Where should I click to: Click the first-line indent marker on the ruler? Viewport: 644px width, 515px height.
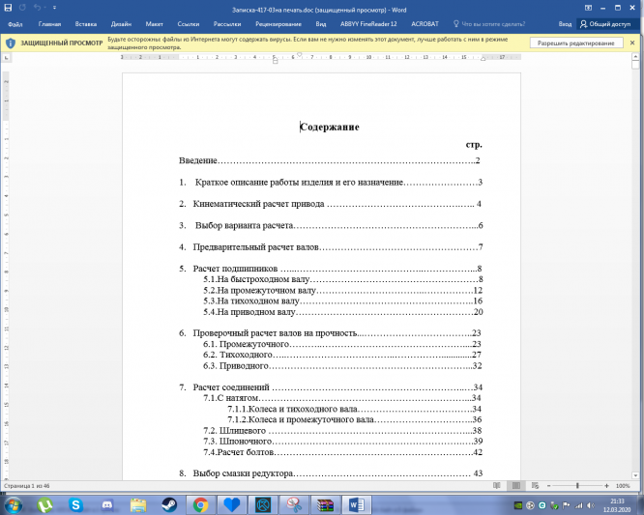click(300, 54)
